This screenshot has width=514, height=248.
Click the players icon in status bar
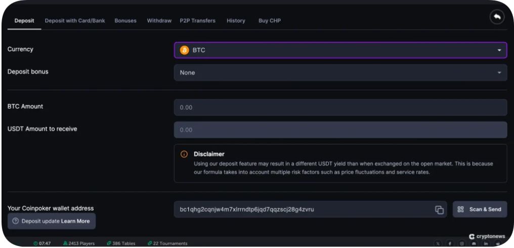(65, 243)
